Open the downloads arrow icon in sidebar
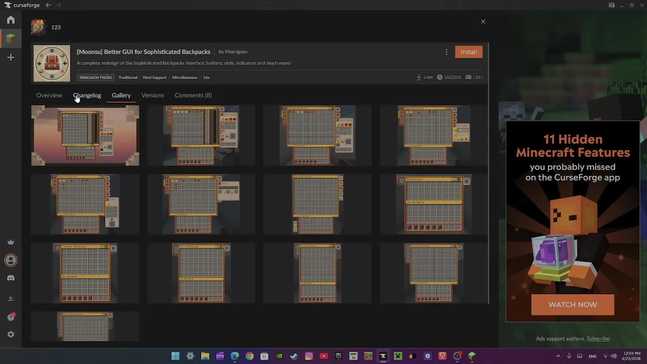The image size is (647, 364). [x=11, y=298]
